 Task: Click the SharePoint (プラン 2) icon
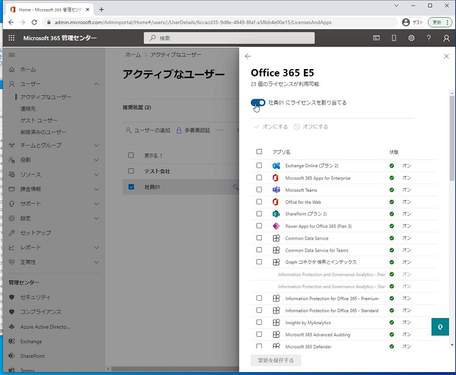pos(276,214)
